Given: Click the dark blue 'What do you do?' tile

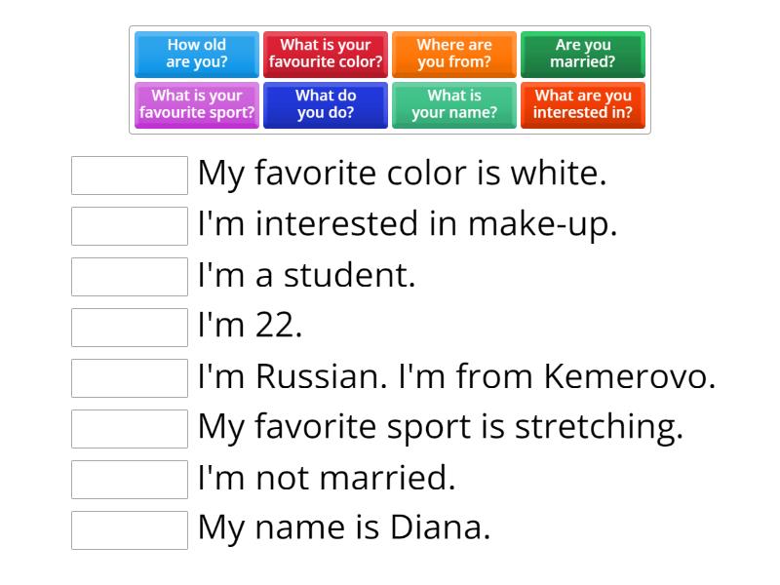Looking at the screenshot, I should click(326, 104).
